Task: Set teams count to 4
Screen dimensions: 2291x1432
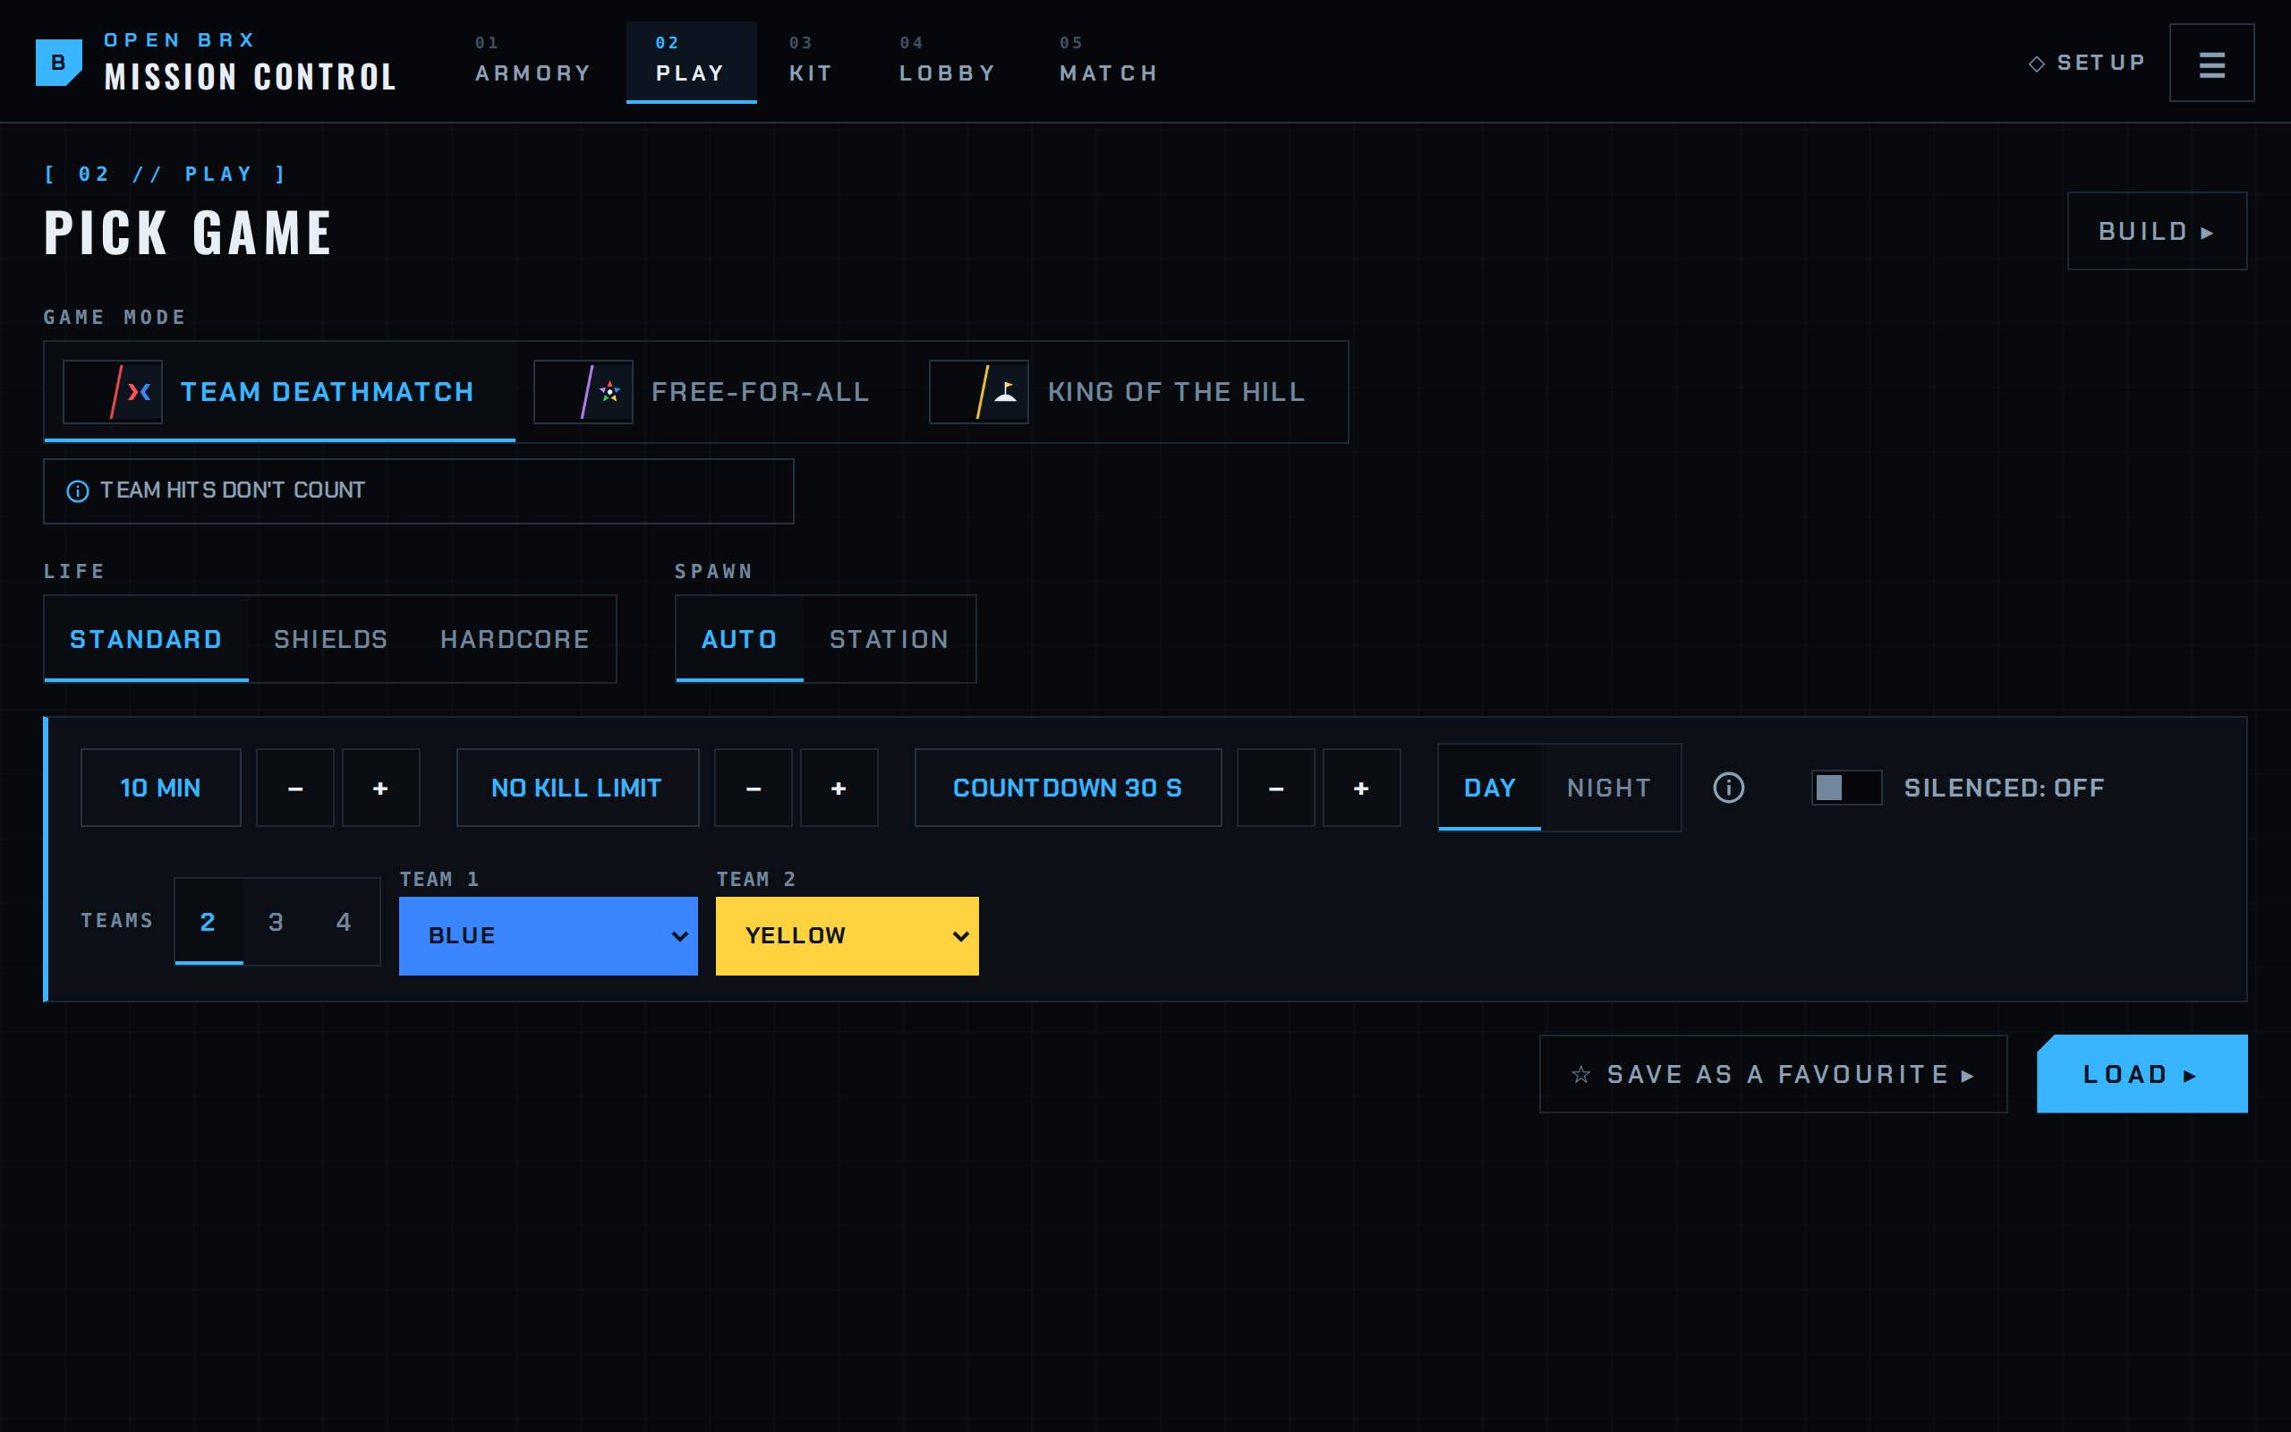Action: tap(344, 922)
